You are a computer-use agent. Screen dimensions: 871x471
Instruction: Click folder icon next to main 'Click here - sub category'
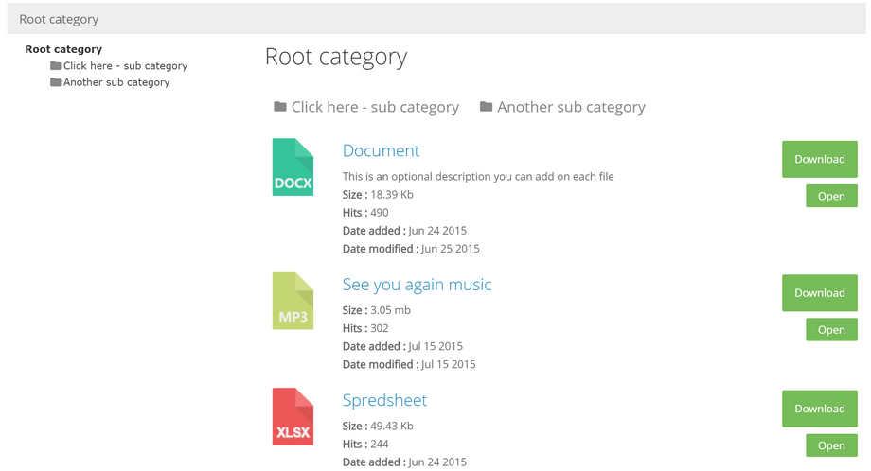(x=280, y=106)
